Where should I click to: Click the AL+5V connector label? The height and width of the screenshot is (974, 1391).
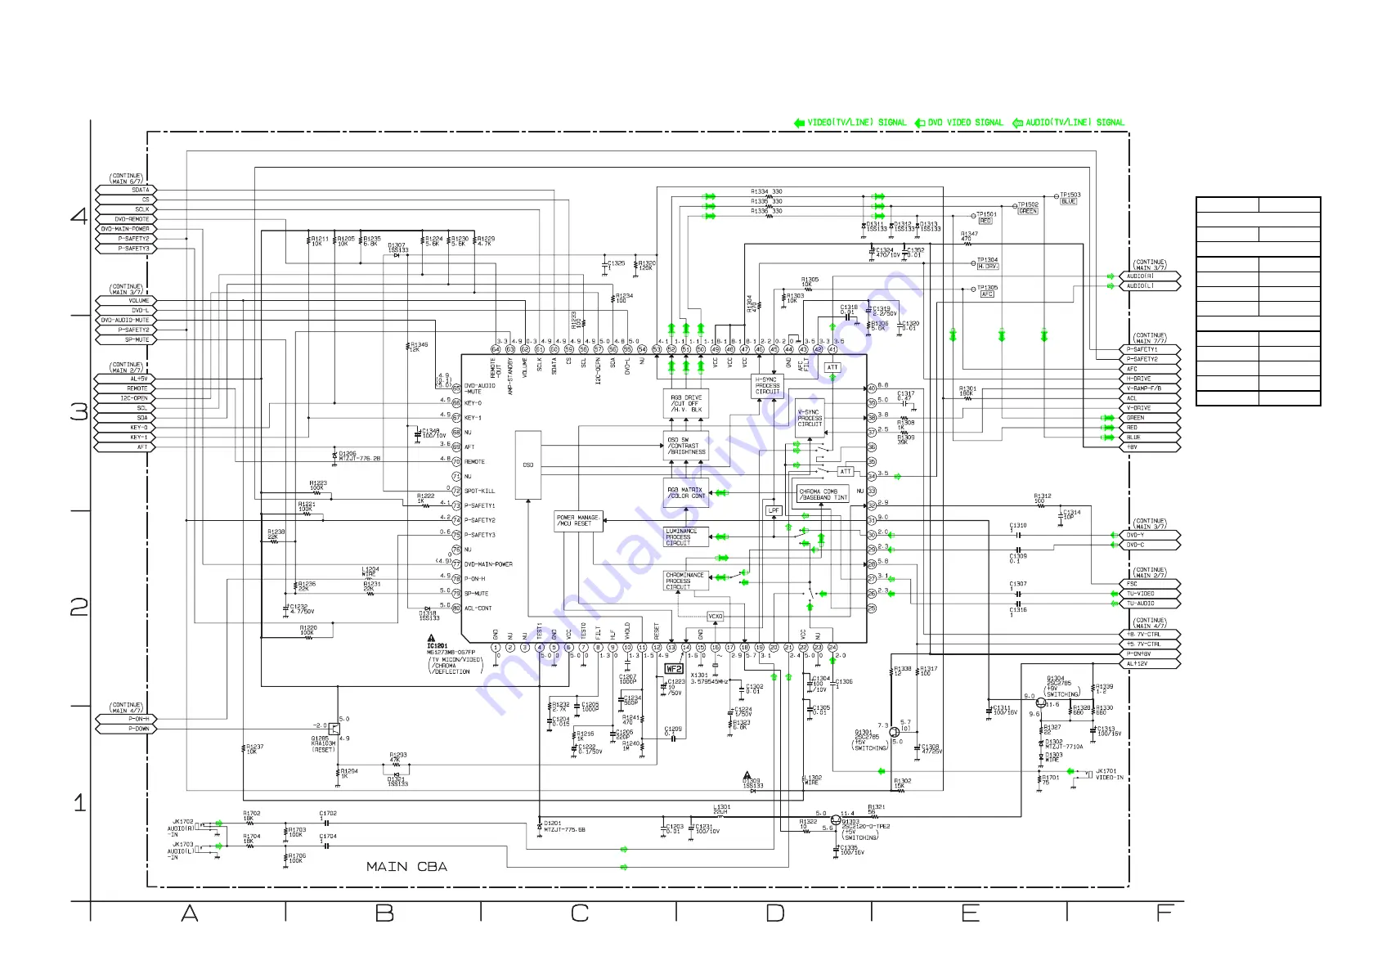(x=139, y=379)
